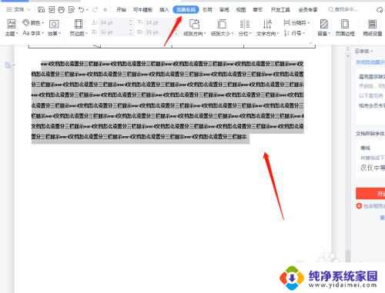This screenshot has height=293, width=385.
Task: Open the 会员专享 tab
Action: (x=308, y=10)
